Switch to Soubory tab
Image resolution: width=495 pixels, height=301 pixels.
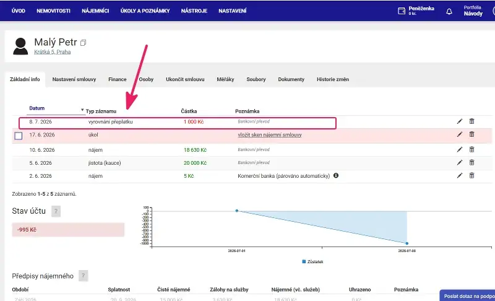click(256, 79)
